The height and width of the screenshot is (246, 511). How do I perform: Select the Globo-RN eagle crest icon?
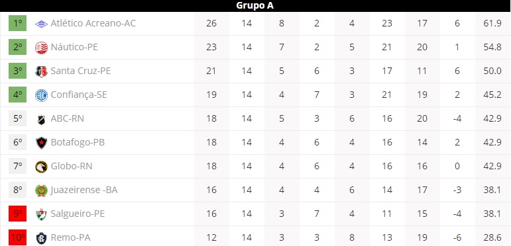tap(41, 167)
